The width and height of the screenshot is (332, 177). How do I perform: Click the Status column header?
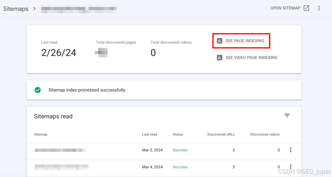[x=178, y=134]
